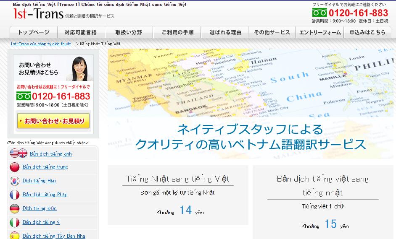This screenshot has height=239, width=396.
Task: Open the 対応可能言語 menu tab
Action: coord(81,32)
